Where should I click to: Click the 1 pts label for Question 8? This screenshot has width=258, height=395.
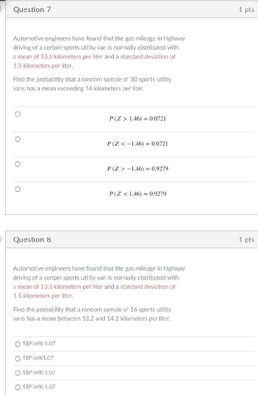coord(246,239)
